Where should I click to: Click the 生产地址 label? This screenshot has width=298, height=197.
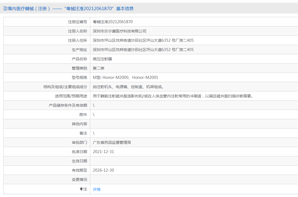(79, 50)
